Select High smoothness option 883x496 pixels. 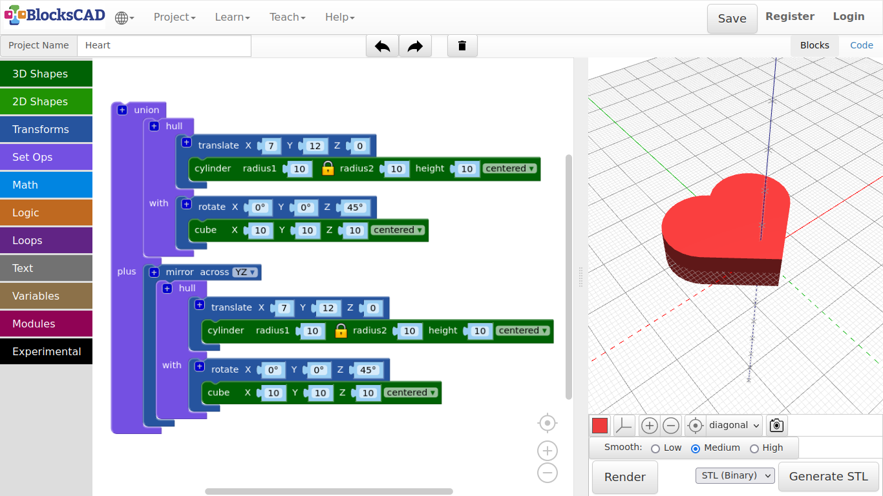tap(754, 448)
